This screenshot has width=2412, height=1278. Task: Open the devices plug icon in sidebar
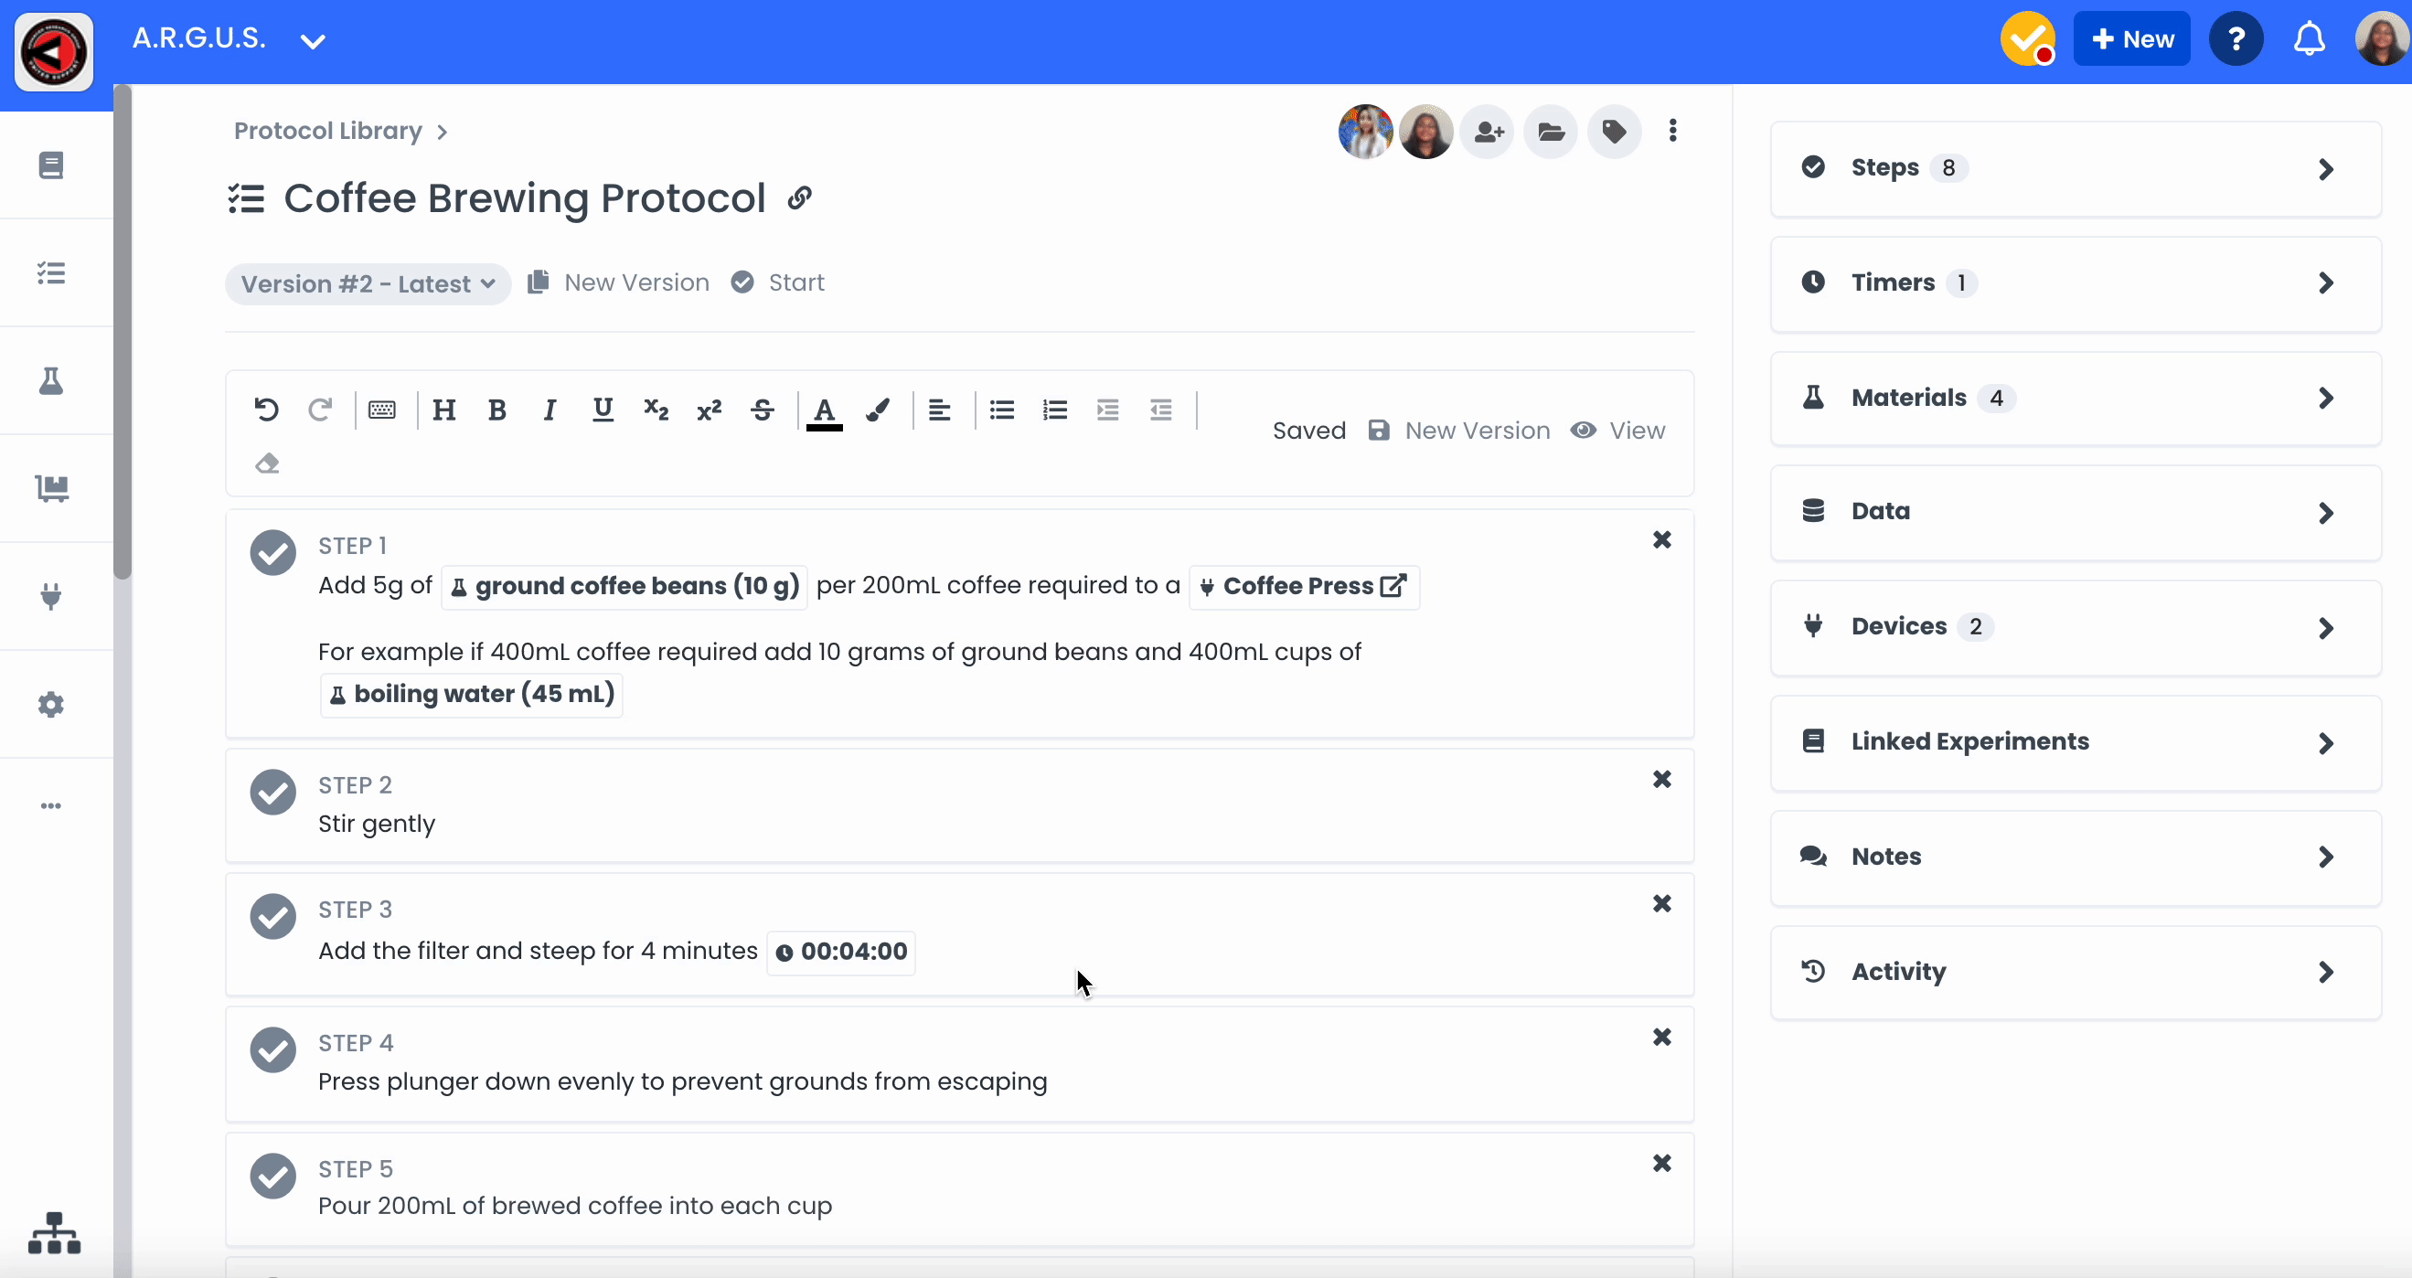pyautogui.click(x=51, y=595)
